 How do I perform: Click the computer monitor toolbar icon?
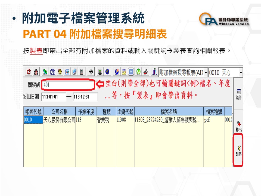coord(100,72)
